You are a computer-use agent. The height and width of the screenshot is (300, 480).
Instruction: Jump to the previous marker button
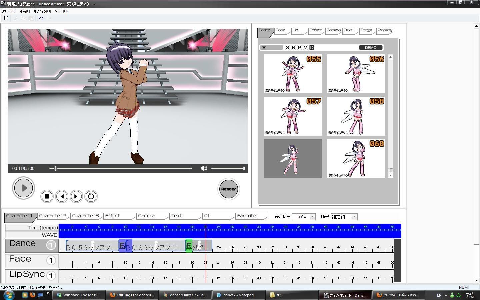(x=62, y=196)
